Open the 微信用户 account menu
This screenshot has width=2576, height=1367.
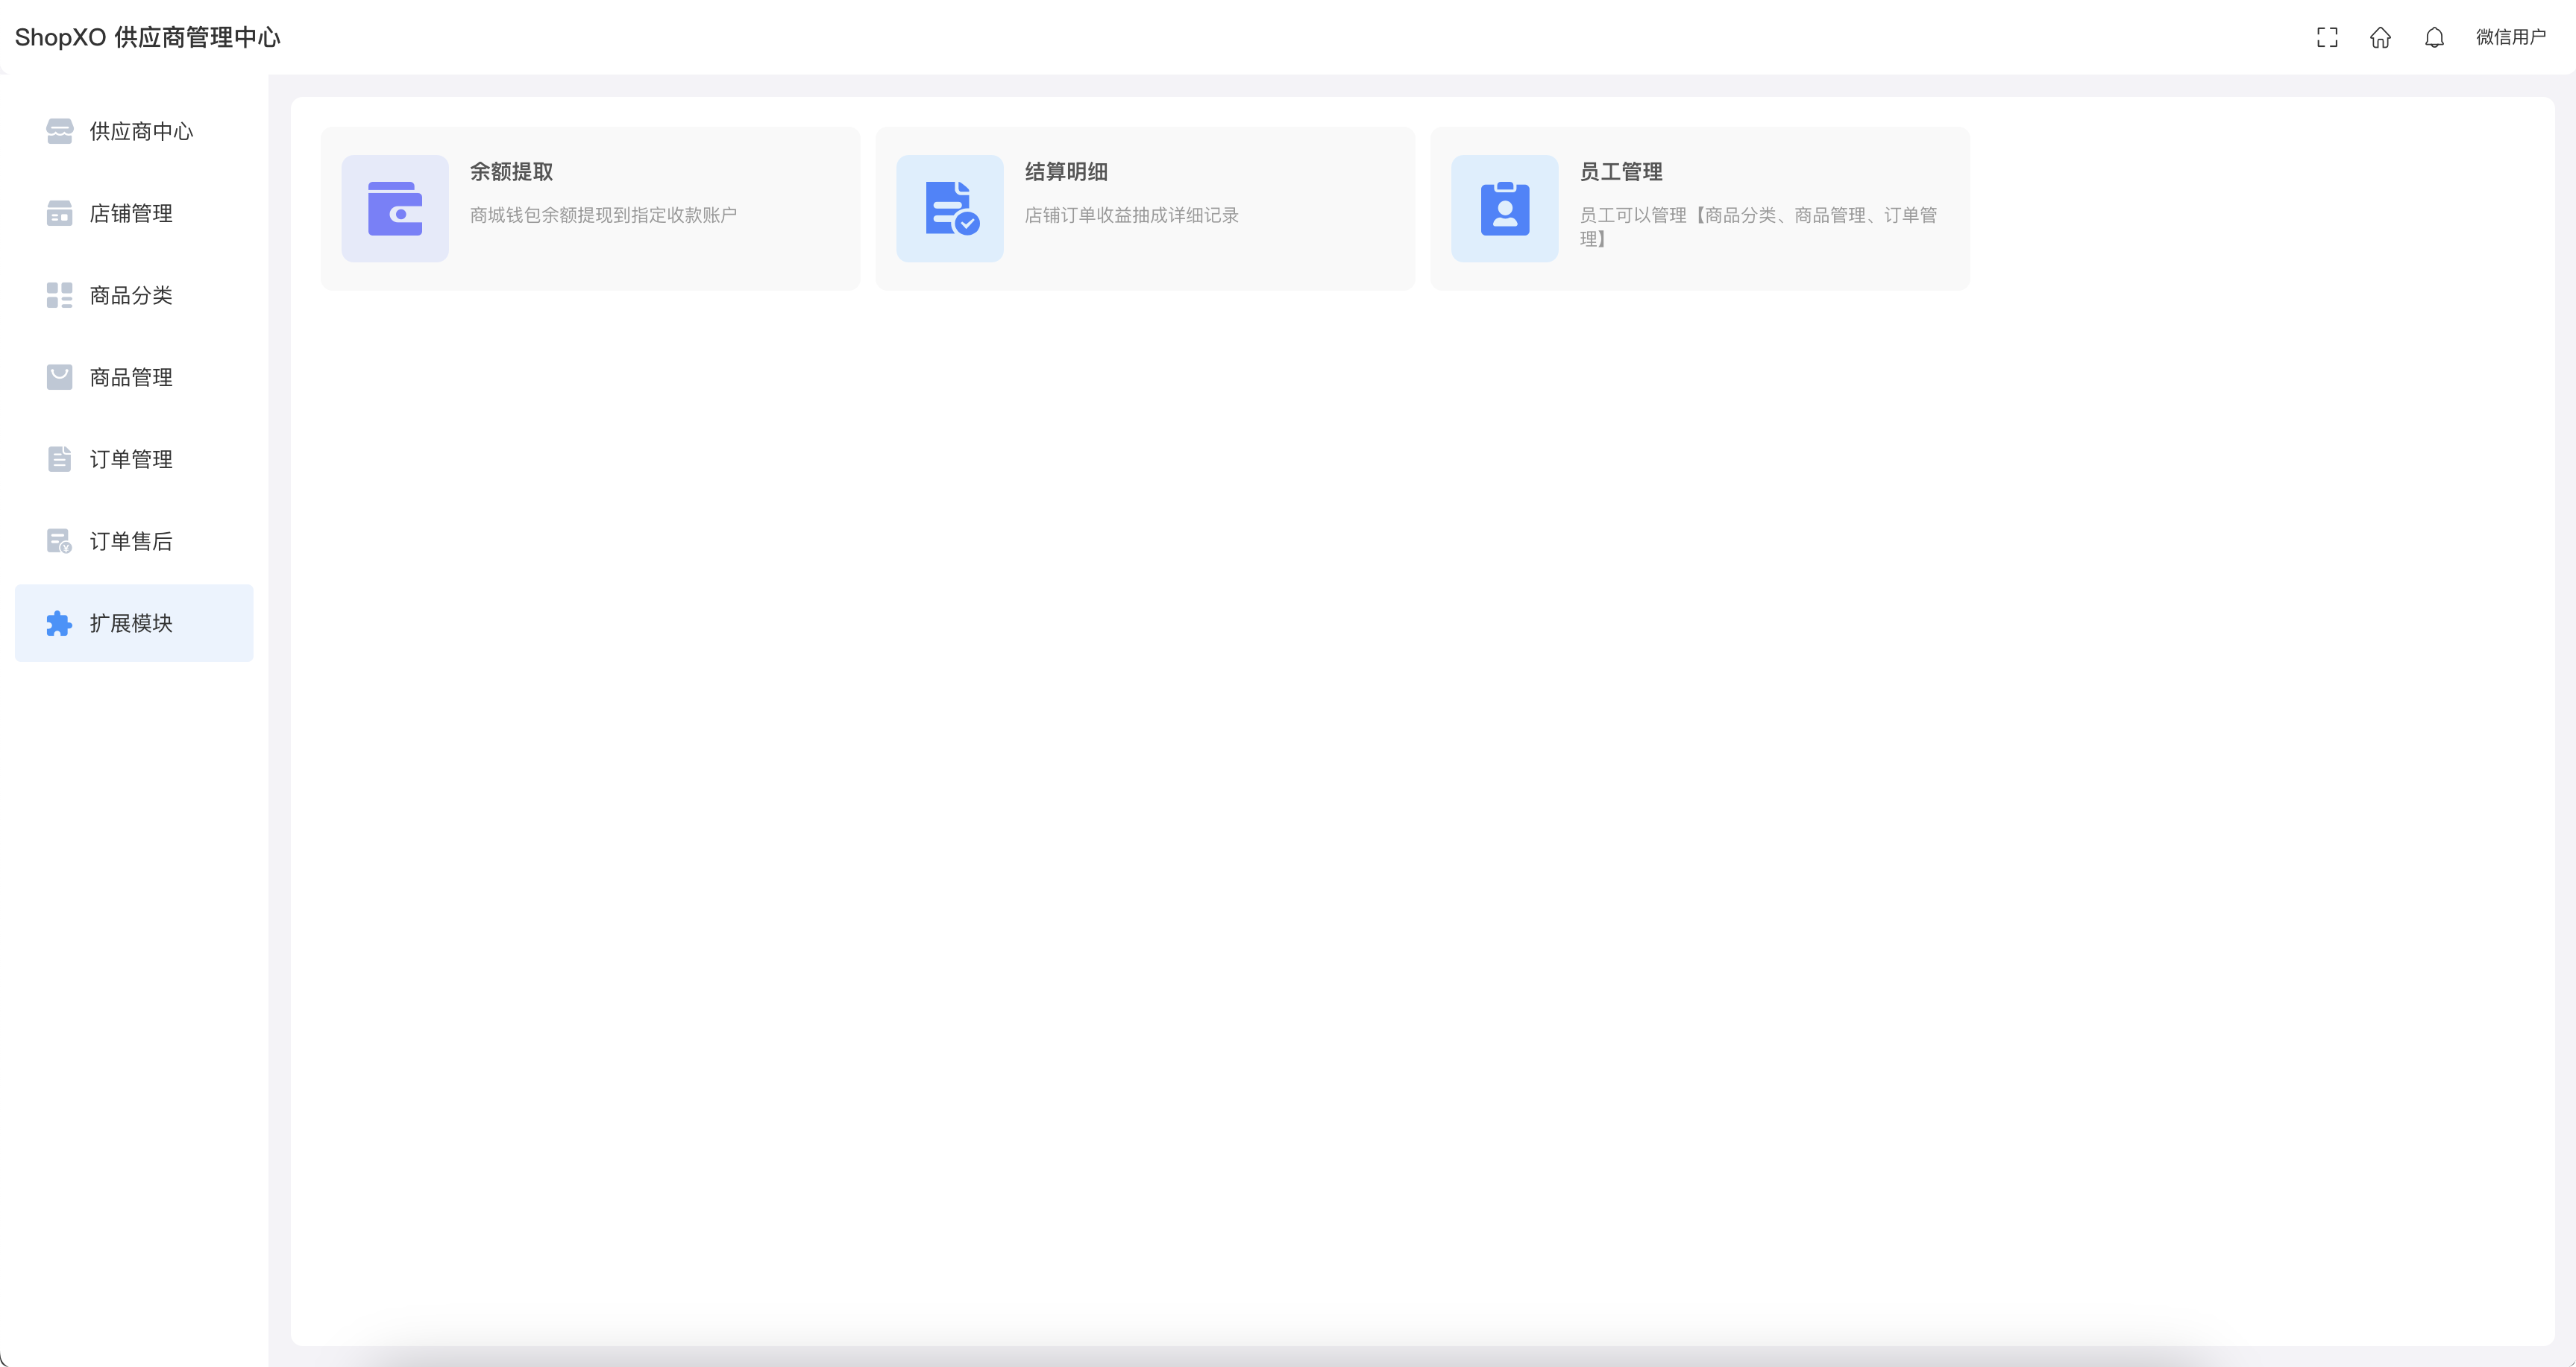click(2510, 37)
